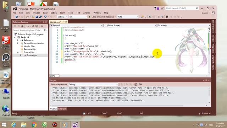
Task: Click the feedback icon beside notifications
Action: 162,8
